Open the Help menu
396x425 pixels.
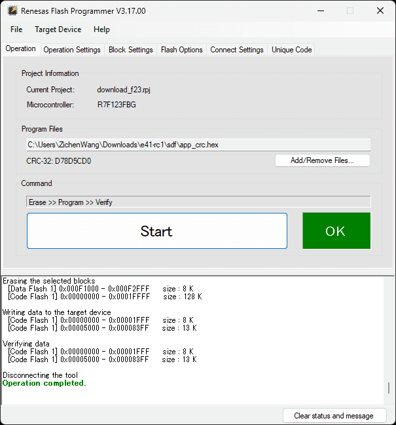(x=101, y=29)
